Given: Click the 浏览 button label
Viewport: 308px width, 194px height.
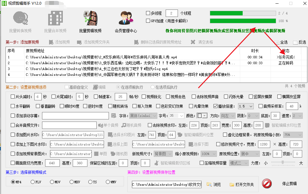Looking at the screenshot, I should (217, 184).
